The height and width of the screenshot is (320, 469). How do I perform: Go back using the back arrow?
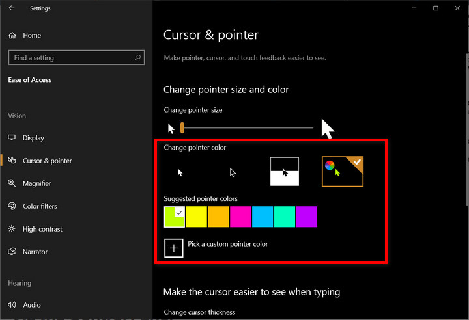[x=12, y=8]
